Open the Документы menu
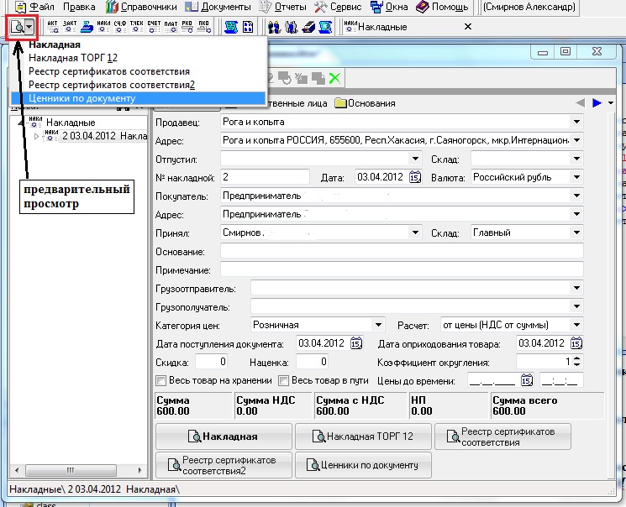The height and width of the screenshot is (507, 626). point(218,7)
